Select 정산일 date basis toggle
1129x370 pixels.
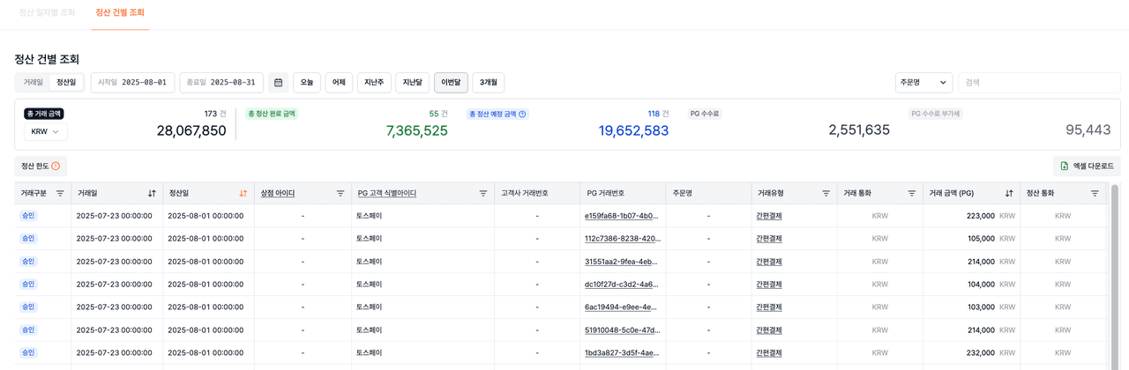[66, 83]
